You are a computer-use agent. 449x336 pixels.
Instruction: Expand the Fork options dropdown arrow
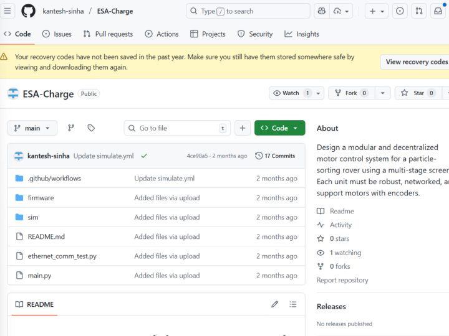(382, 93)
